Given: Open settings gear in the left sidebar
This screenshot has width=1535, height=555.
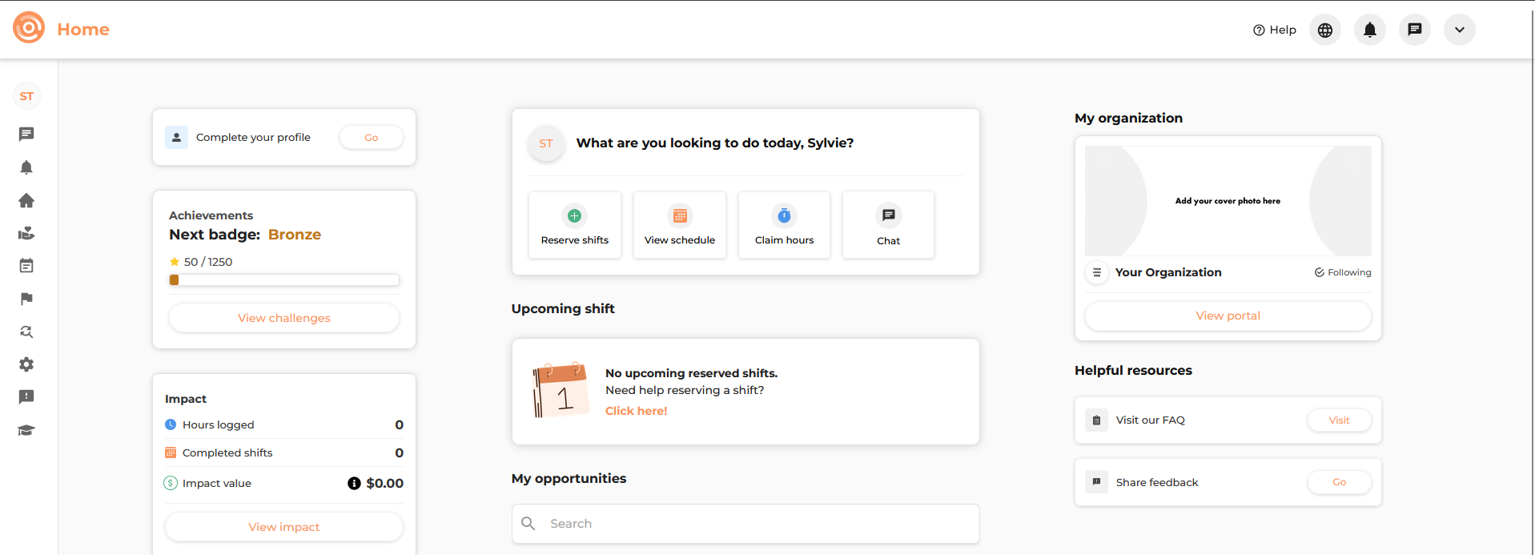Looking at the screenshot, I should [26, 364].
